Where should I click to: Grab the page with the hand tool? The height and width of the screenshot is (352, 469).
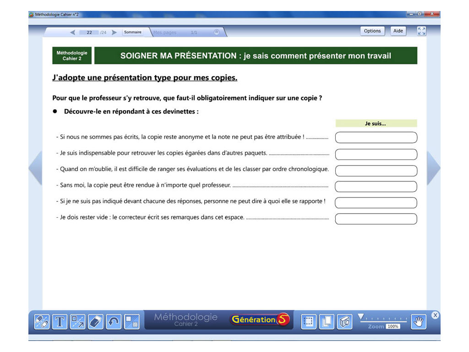coord(418,321)
